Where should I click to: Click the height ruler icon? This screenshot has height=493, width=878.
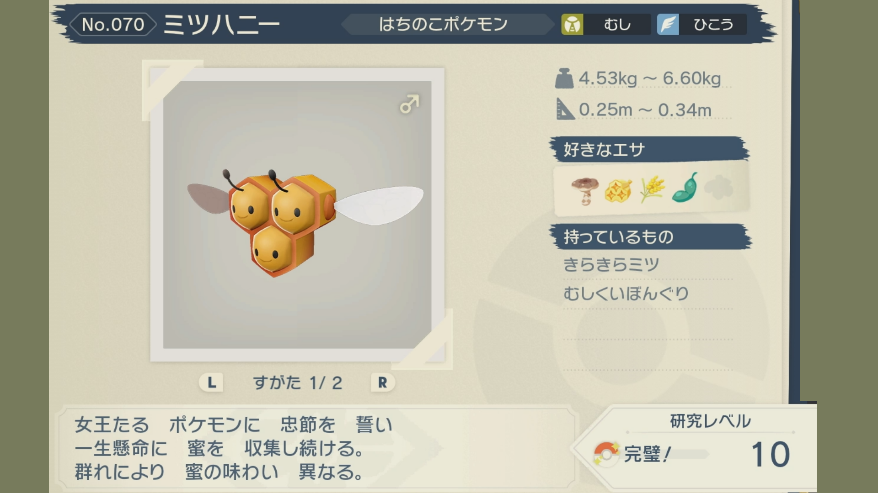coord(565,110)
